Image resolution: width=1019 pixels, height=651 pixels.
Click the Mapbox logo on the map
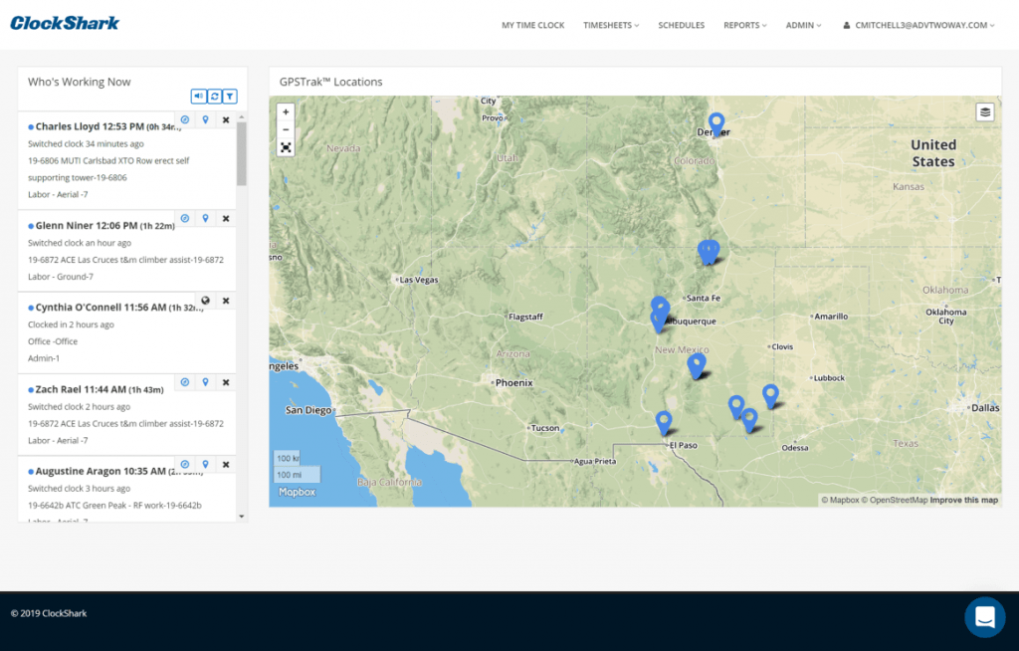[x=297, y=493]
